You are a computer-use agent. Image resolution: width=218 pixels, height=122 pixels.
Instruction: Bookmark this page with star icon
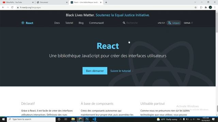tap(196, 7)
